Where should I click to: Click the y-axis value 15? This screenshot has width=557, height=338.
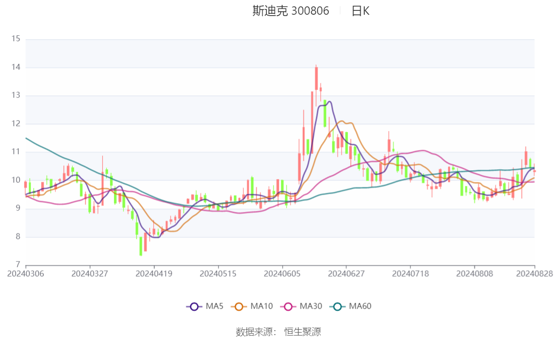pos(16,39)
